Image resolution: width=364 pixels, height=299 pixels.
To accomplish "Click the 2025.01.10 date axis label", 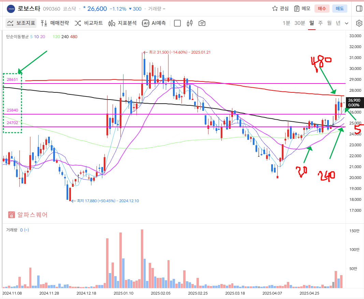I will click(x=123, y=293).
